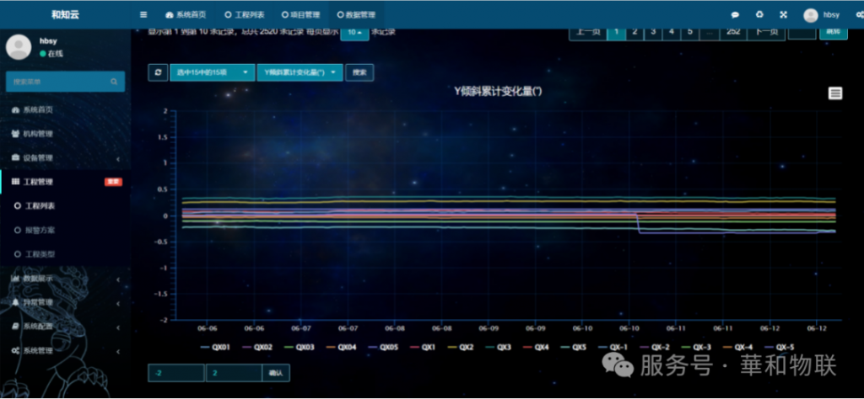
Task: Focus the page number jump input box
Action: 802,32
